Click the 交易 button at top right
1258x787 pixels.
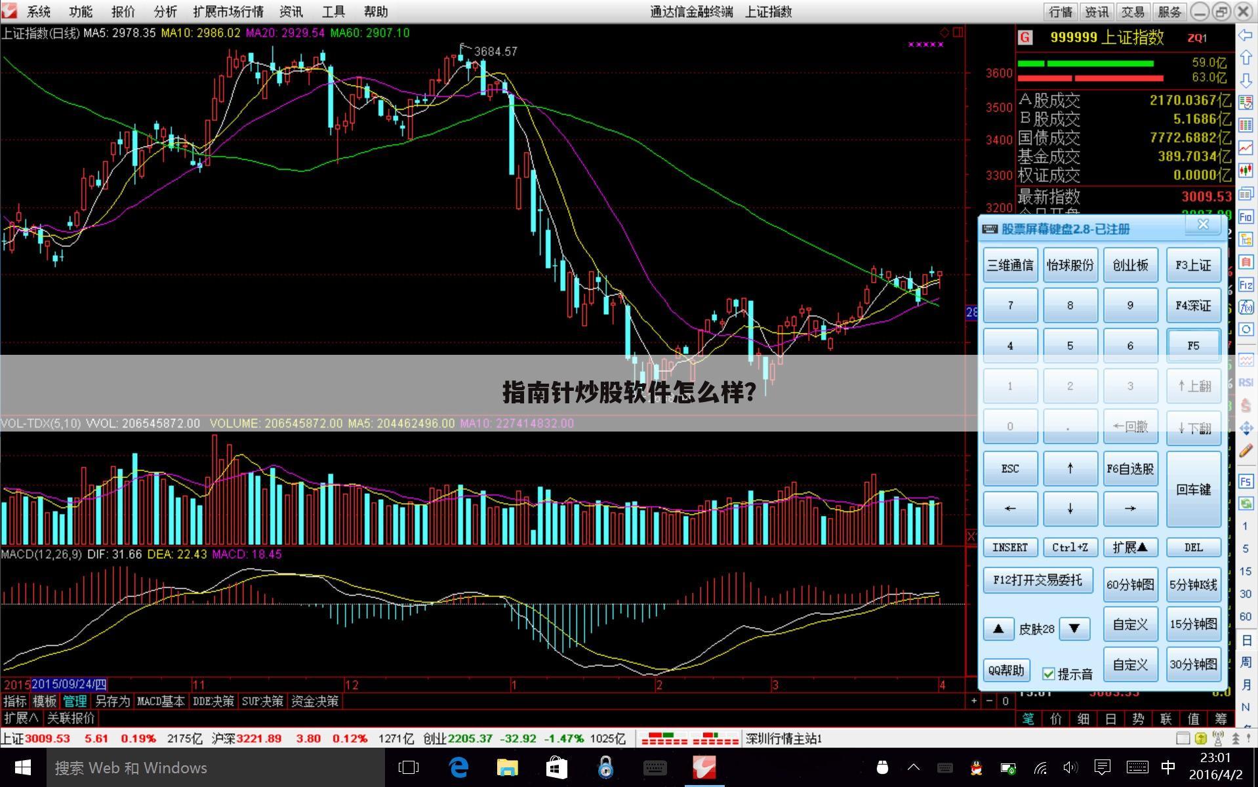click(x=1133, y=12)
